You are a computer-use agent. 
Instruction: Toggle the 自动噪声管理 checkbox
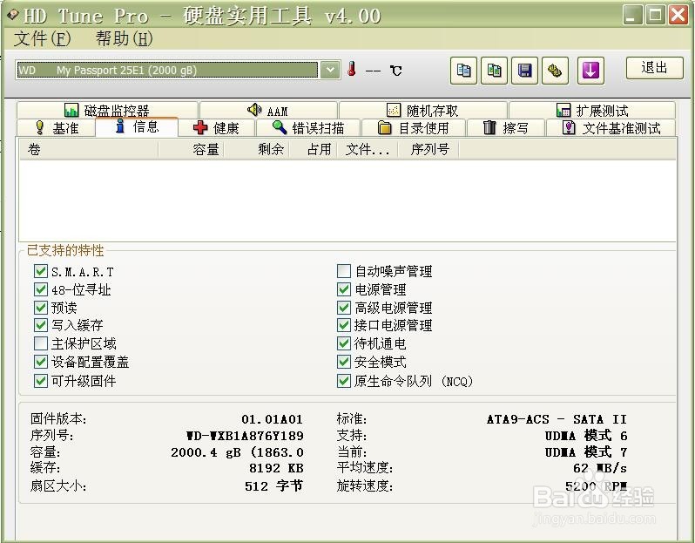pos(344,271)
